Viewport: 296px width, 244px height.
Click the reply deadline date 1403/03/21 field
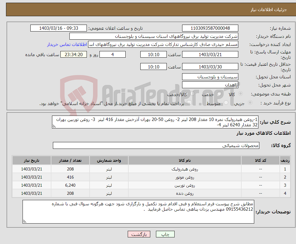(210, 55)
